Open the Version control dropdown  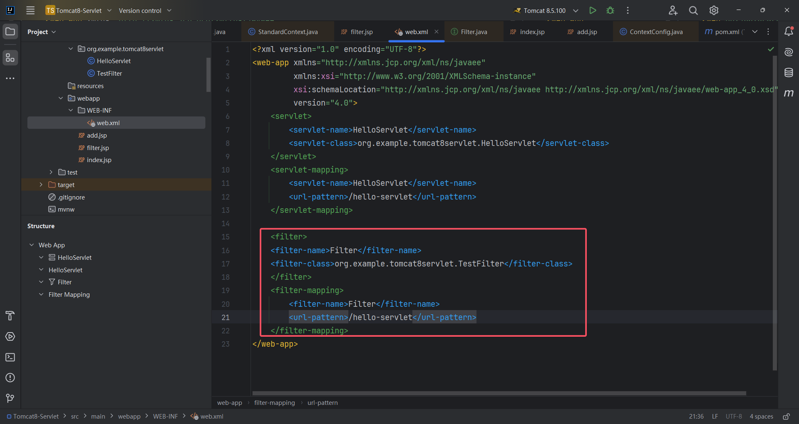point(145,10)
